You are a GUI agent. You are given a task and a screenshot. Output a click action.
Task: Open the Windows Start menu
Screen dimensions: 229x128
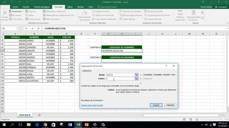4,125
